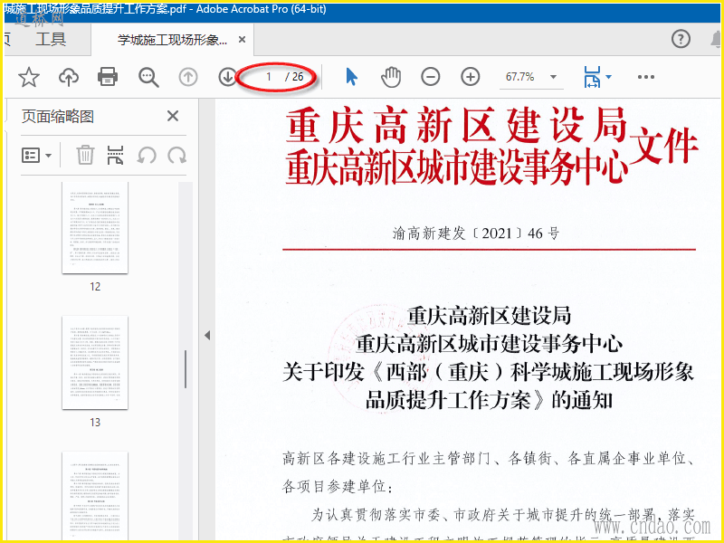Image resolution: width=724 pixels, height=543 pixels.
Task: Open the help question mark icon
Action: coord(681,39)
